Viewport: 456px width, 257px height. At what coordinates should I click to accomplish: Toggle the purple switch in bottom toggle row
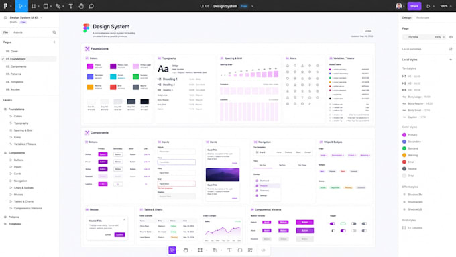(x=343, y=231)
